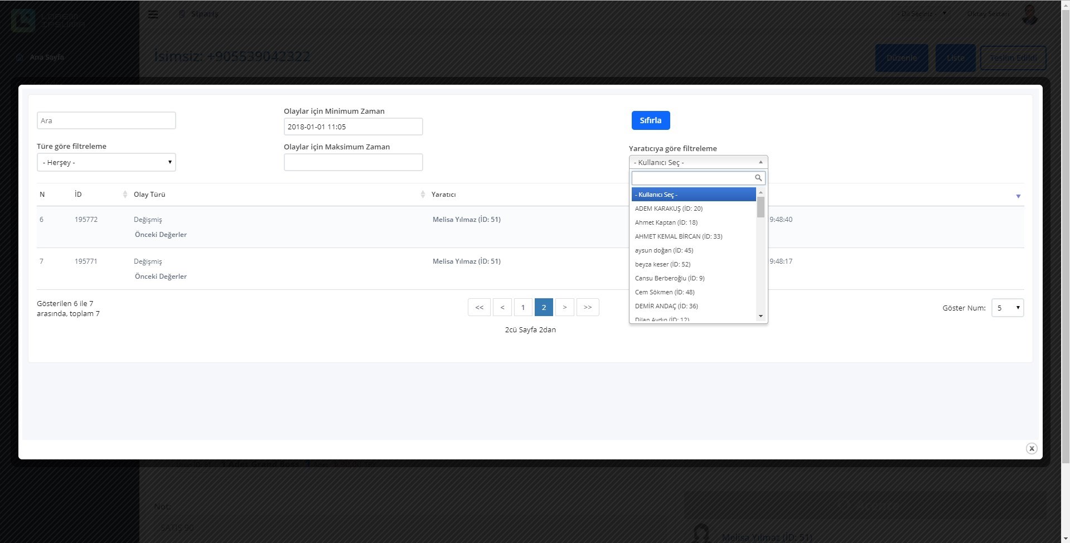Screen dimensions: 1070x543
Task: Select ADEM KARAKUŞ from user list
Action: 669,209
